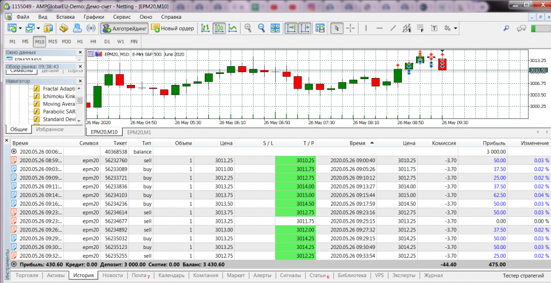Select the arrow cursor tool

coord(337,28)
